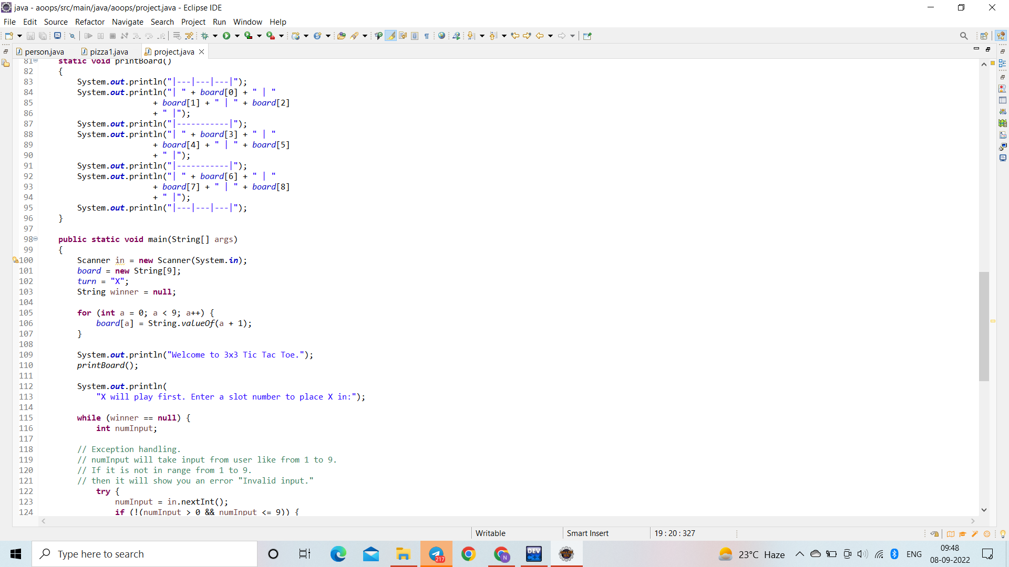This screenshot has height=567, width=1009.
Task: Click the Debug bug icon
Action: click(x=204, y=36)
